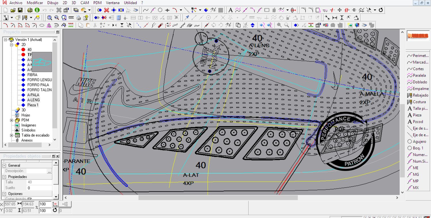Select the Pieza 1 tree item

tap(33, 105)
